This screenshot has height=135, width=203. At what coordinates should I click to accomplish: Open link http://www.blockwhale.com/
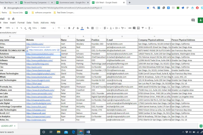click(39, 77)
